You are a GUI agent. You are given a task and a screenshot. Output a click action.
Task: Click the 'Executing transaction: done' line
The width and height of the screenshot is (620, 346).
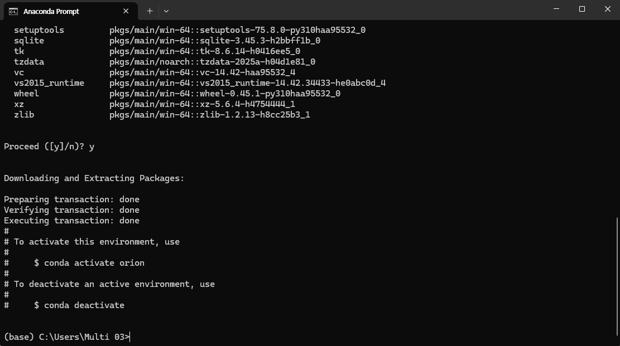[71, 221]
